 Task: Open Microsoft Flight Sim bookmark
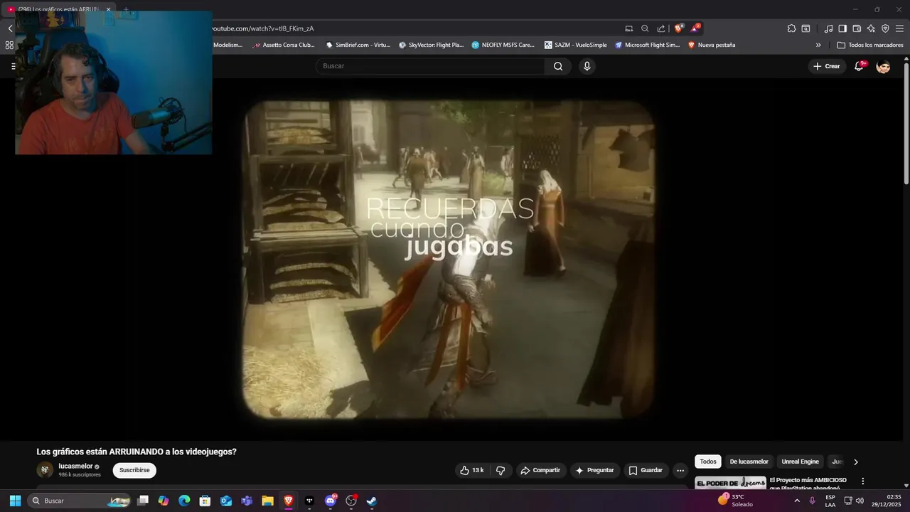click(648, 45)
